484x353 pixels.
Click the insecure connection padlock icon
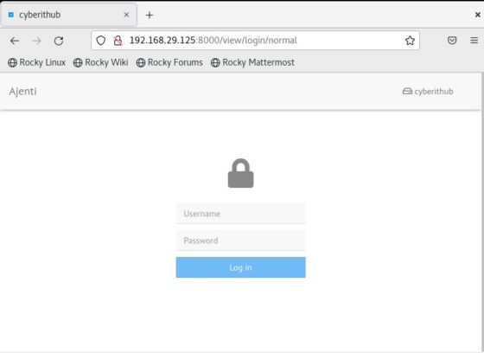[118, 40]
